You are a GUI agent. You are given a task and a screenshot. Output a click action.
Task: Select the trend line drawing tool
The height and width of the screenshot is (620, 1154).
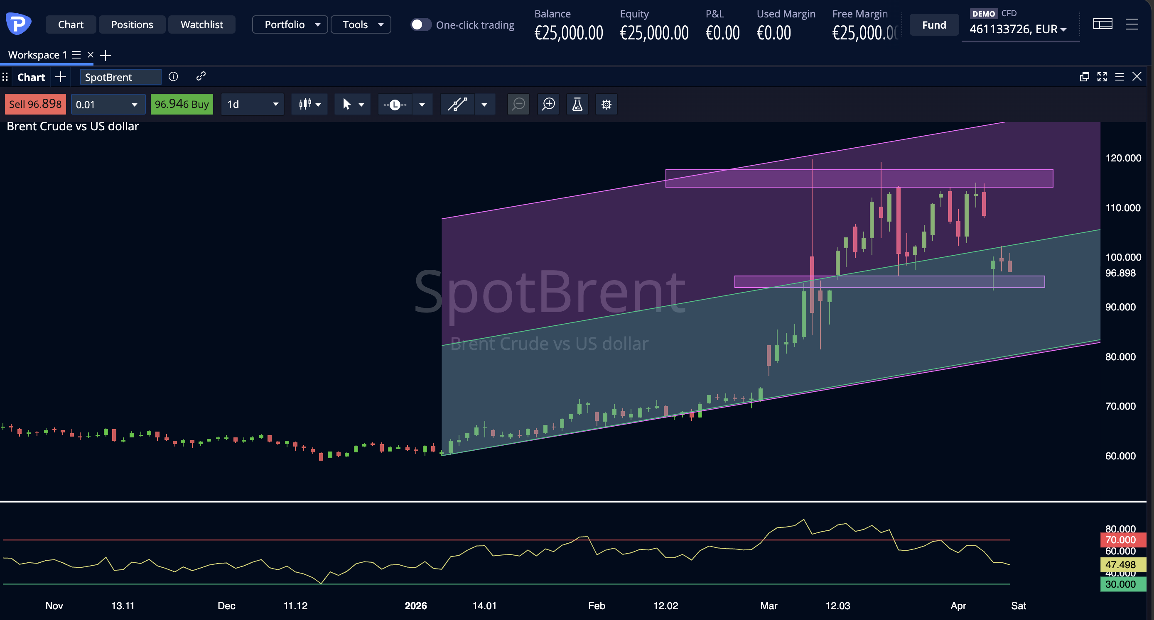[x=457, y=104]
